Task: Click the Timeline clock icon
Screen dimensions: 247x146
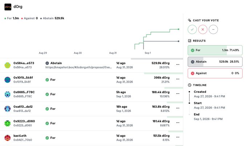Action: tap(190, 85)
